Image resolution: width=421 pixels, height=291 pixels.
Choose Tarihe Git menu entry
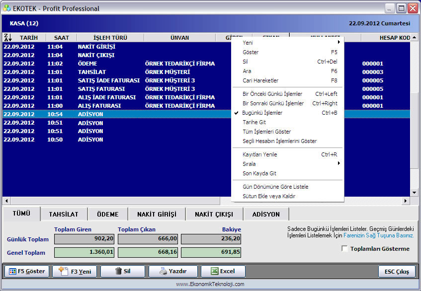(x=288, y=122)
